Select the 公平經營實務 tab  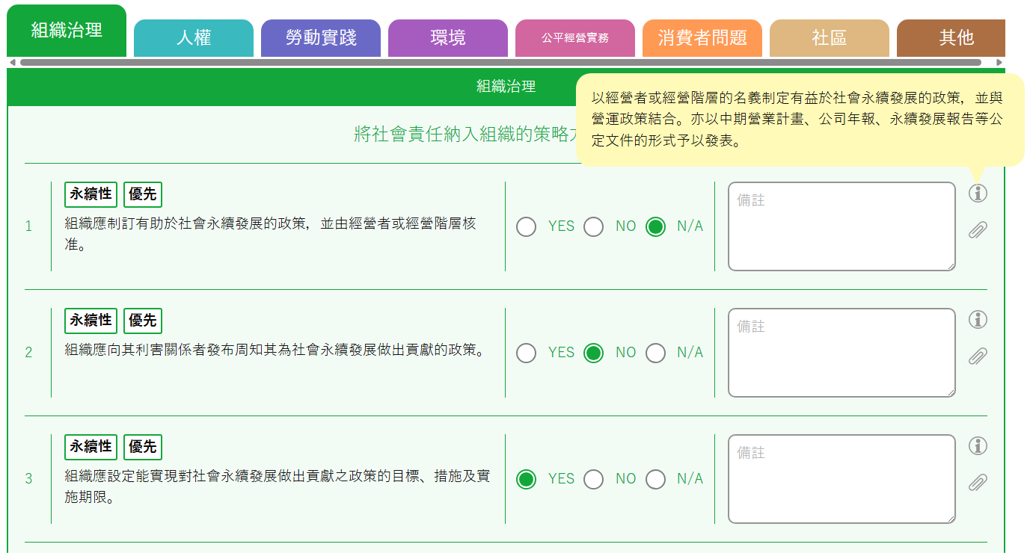575,38
